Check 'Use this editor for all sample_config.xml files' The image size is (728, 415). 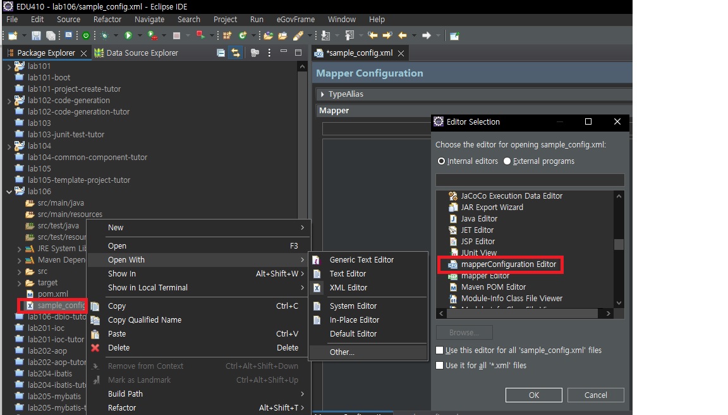pos(440,350)
